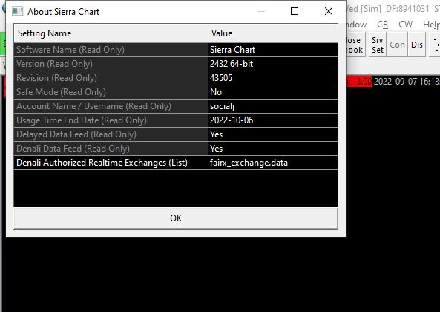Screen dimensions: 440x312
Task: Click the About Sierra Chart title icon
Action: pyautogui.click(x=17, y=11)
